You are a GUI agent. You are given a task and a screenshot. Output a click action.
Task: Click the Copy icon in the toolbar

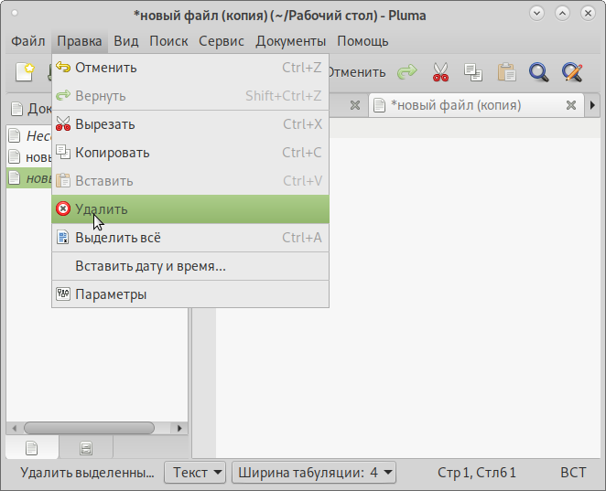coord(472,71)
